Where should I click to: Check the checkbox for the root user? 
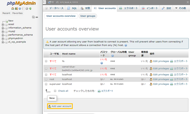46,79
